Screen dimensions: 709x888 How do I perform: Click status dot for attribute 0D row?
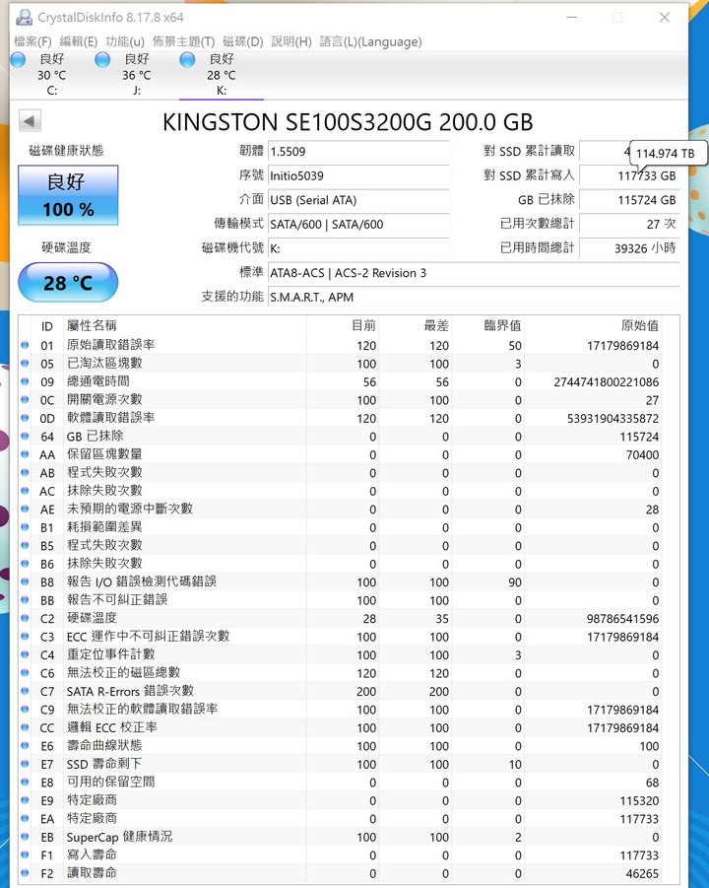pyautogui.click(x=25, y=418)
